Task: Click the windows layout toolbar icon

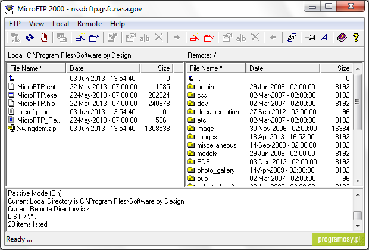Action: [62, 37]
